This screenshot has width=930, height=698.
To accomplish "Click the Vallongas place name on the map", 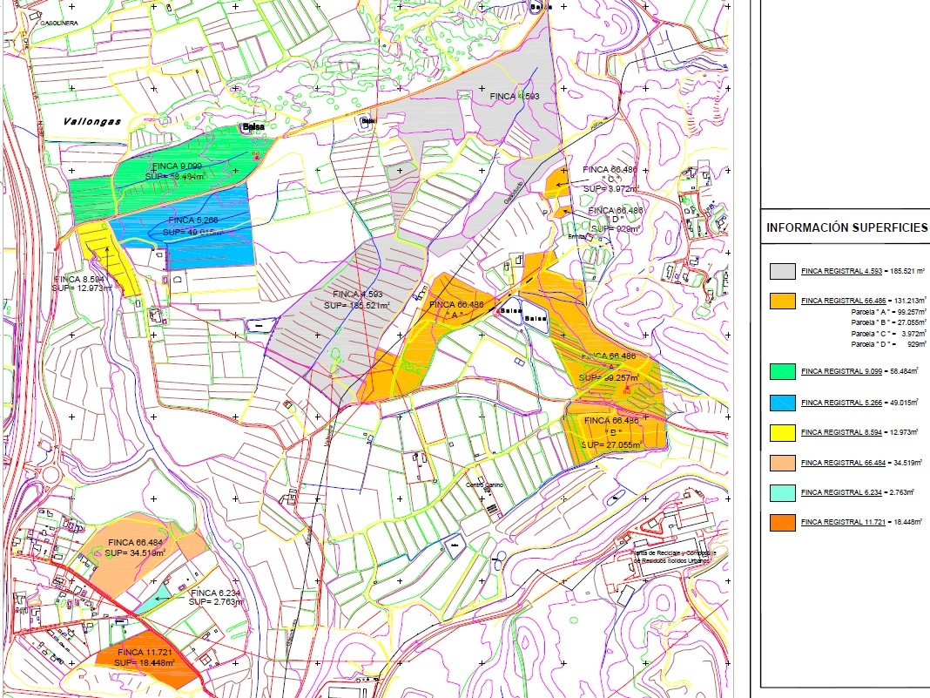I will [91, 123].
